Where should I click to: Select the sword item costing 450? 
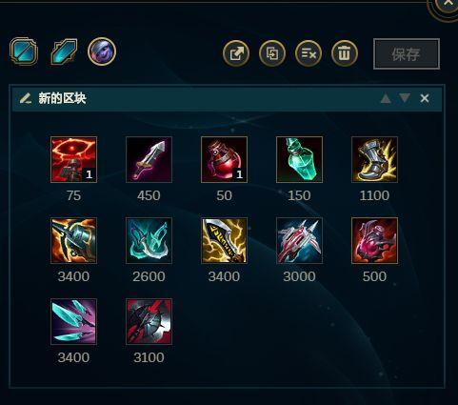click(x=149, y=159)
